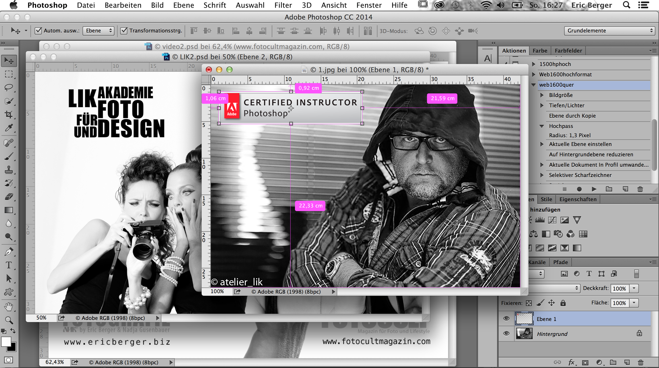This screenshot has height=368, width=659.
Task: Open the Grundelemente workspace dropdown
Action: (609, 31)
